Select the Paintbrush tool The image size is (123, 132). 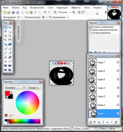pyautogui.click(x=6, y=48)
